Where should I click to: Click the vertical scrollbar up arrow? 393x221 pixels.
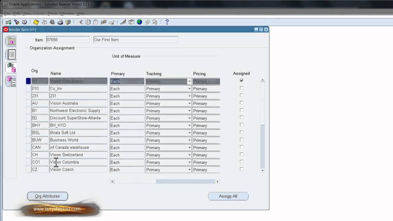[263, 80]
